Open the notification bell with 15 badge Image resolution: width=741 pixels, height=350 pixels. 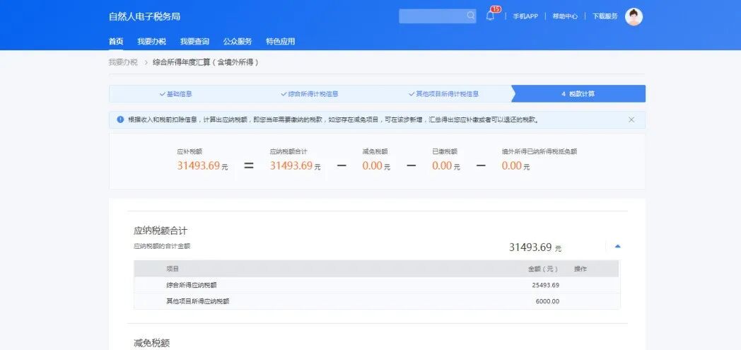pyautogui.click(x=491, y=16)
